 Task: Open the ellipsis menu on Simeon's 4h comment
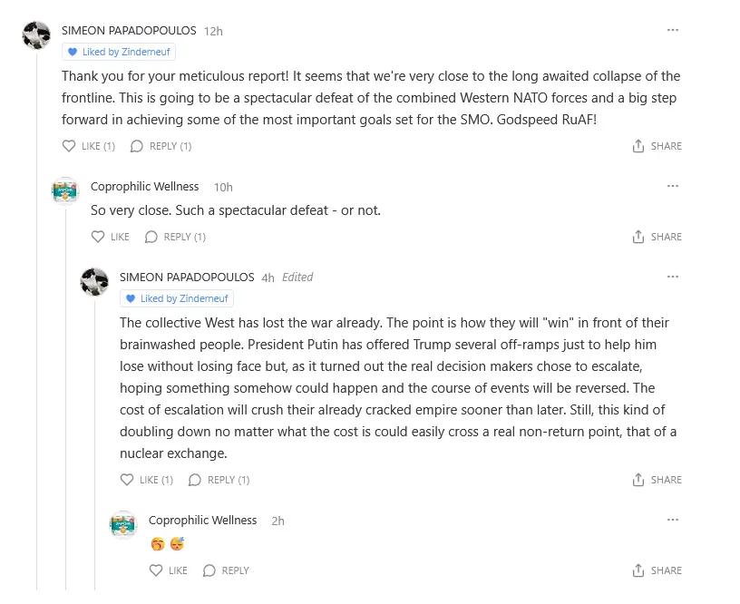point(672,277)
